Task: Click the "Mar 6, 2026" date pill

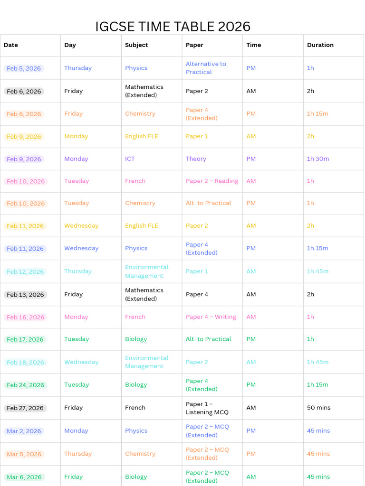Action: click(24, 477)
